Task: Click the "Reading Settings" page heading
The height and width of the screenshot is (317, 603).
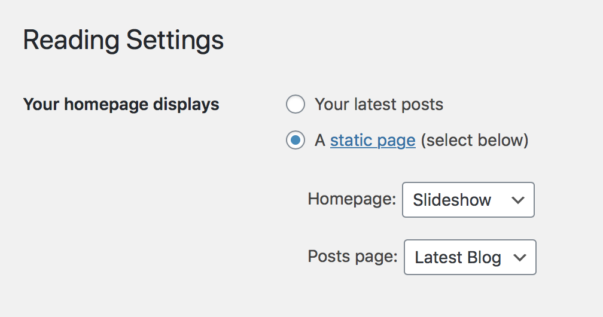Action: (123, 41)
